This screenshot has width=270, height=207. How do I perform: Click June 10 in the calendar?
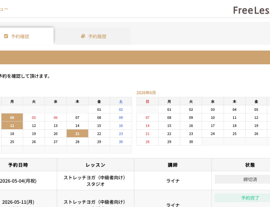click(x=213, y=118)
